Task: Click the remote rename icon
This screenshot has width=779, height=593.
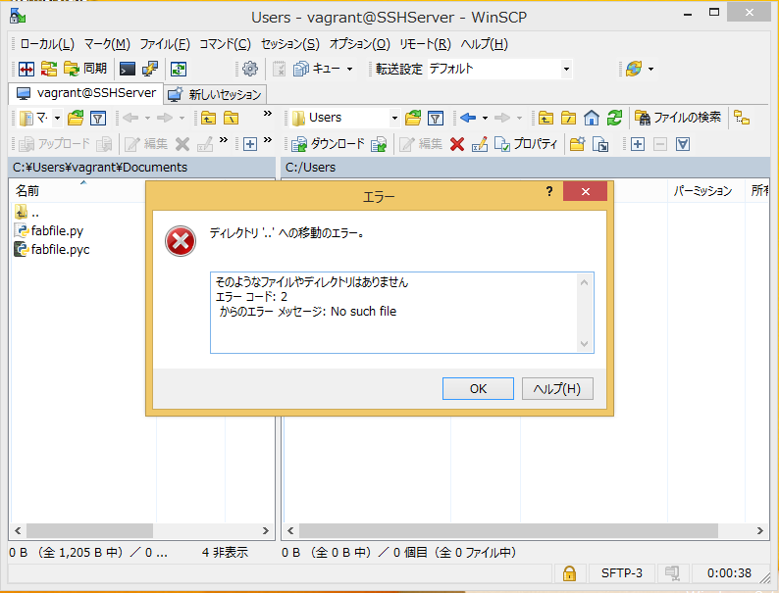Action: tap(480, 144)
